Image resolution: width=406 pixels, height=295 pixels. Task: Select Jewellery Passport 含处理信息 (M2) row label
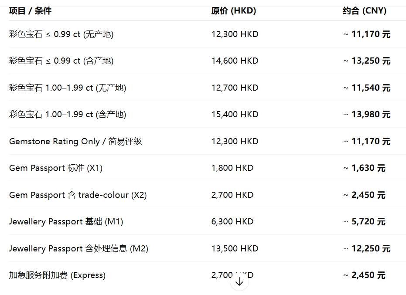(78, 248)
